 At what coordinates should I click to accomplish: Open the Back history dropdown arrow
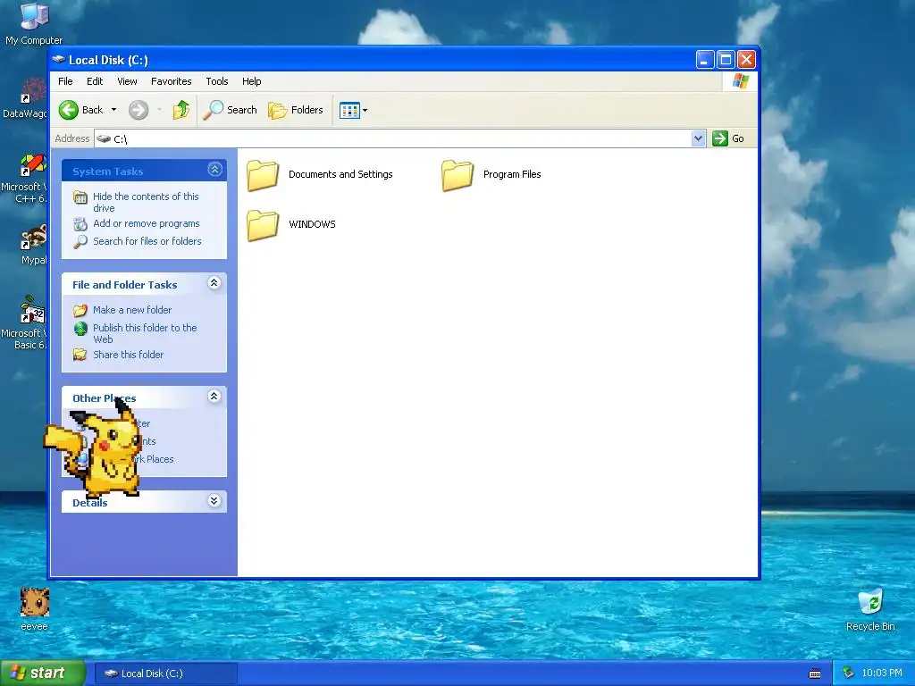pos(113,110)
